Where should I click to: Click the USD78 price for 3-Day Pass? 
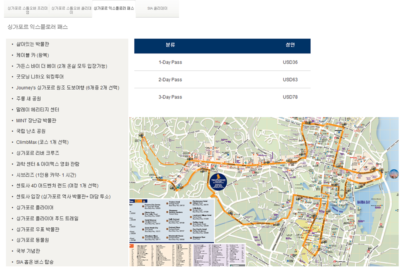pyautogui.click(x=290, y=97)
